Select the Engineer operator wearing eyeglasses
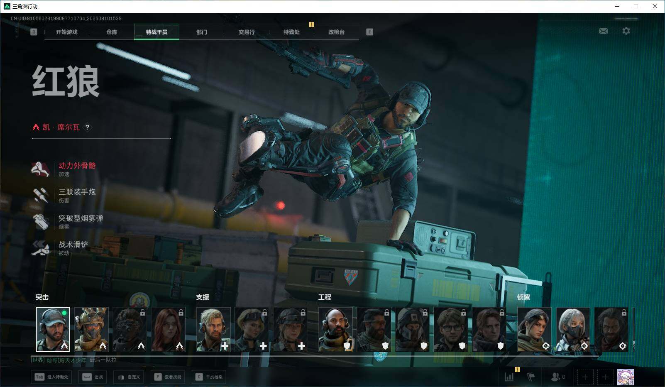Screen dimensions: 665x387 click(451, 329)
